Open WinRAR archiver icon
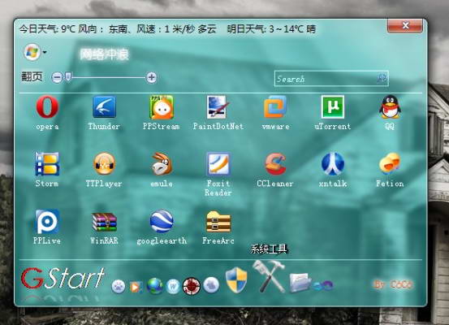The width and height of the screenshot is (449, 325). (104, 222)
